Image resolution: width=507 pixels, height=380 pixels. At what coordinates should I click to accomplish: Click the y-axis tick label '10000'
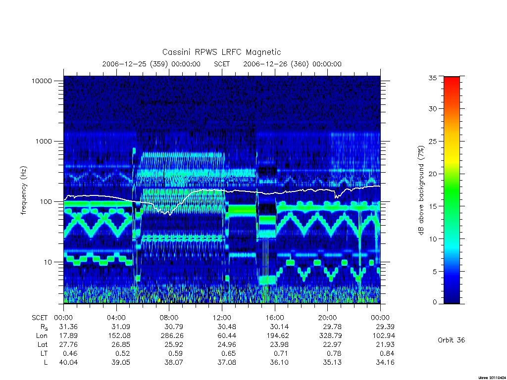tap(42, 81)
